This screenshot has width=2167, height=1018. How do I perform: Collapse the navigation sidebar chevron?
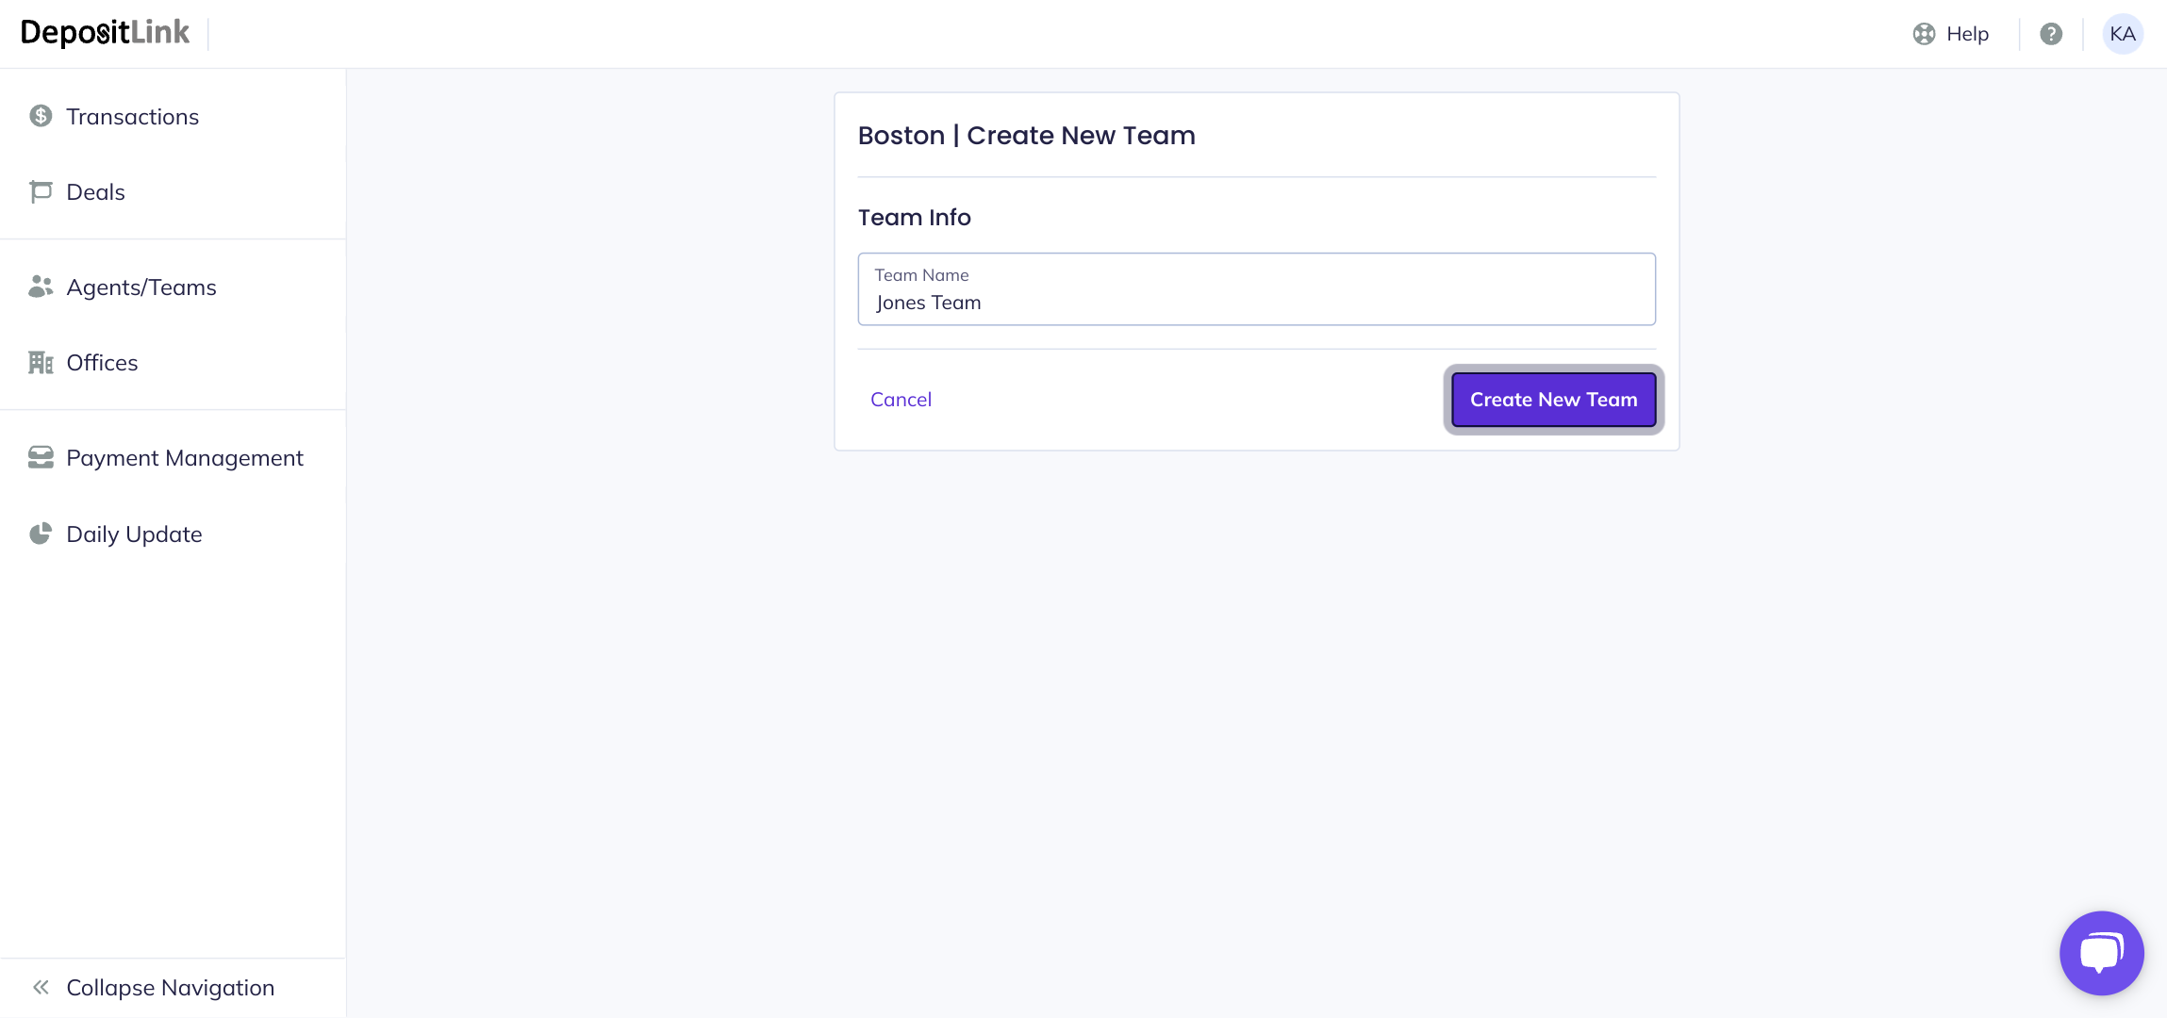(41, 988)
